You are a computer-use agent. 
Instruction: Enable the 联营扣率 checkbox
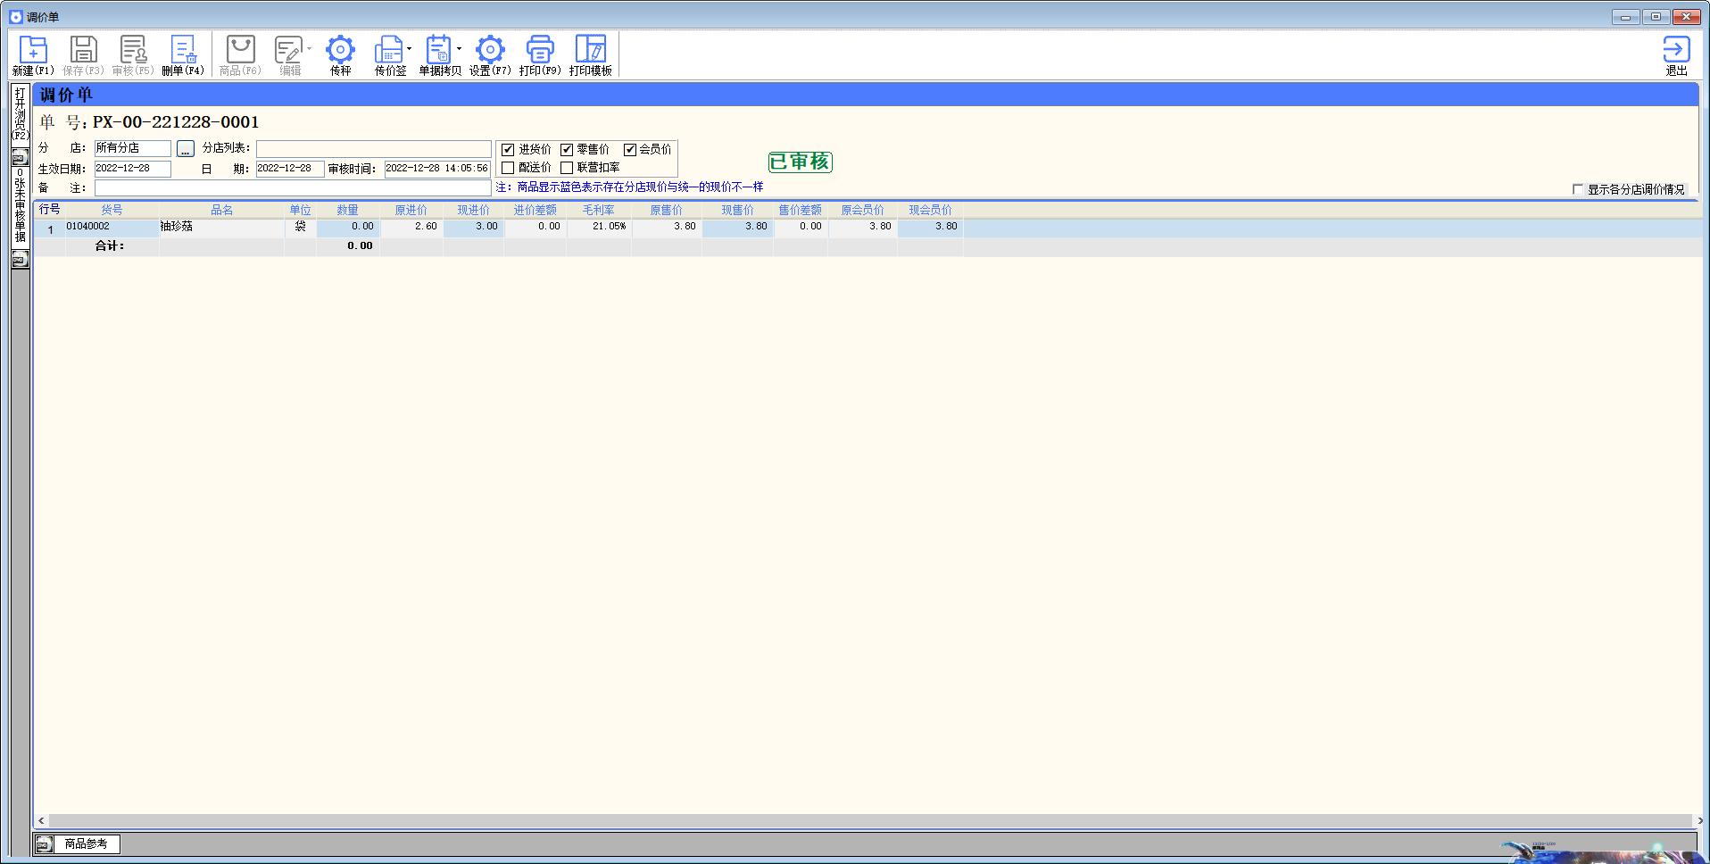point(566,168)
